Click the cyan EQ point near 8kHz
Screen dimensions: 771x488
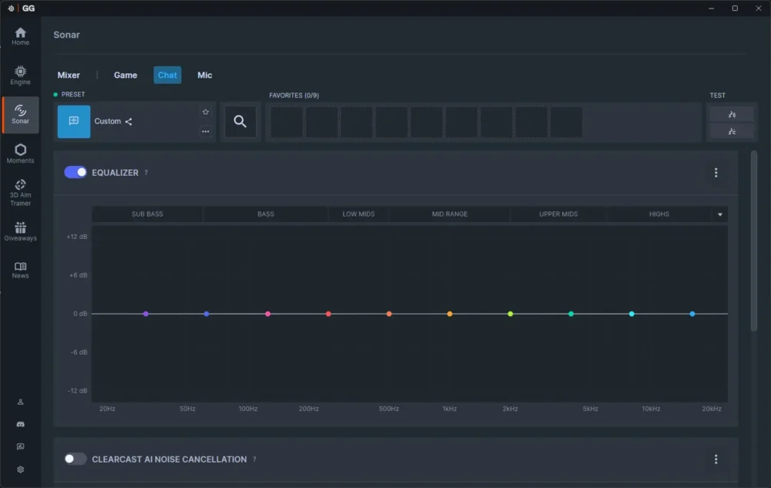tap(632, 314)
